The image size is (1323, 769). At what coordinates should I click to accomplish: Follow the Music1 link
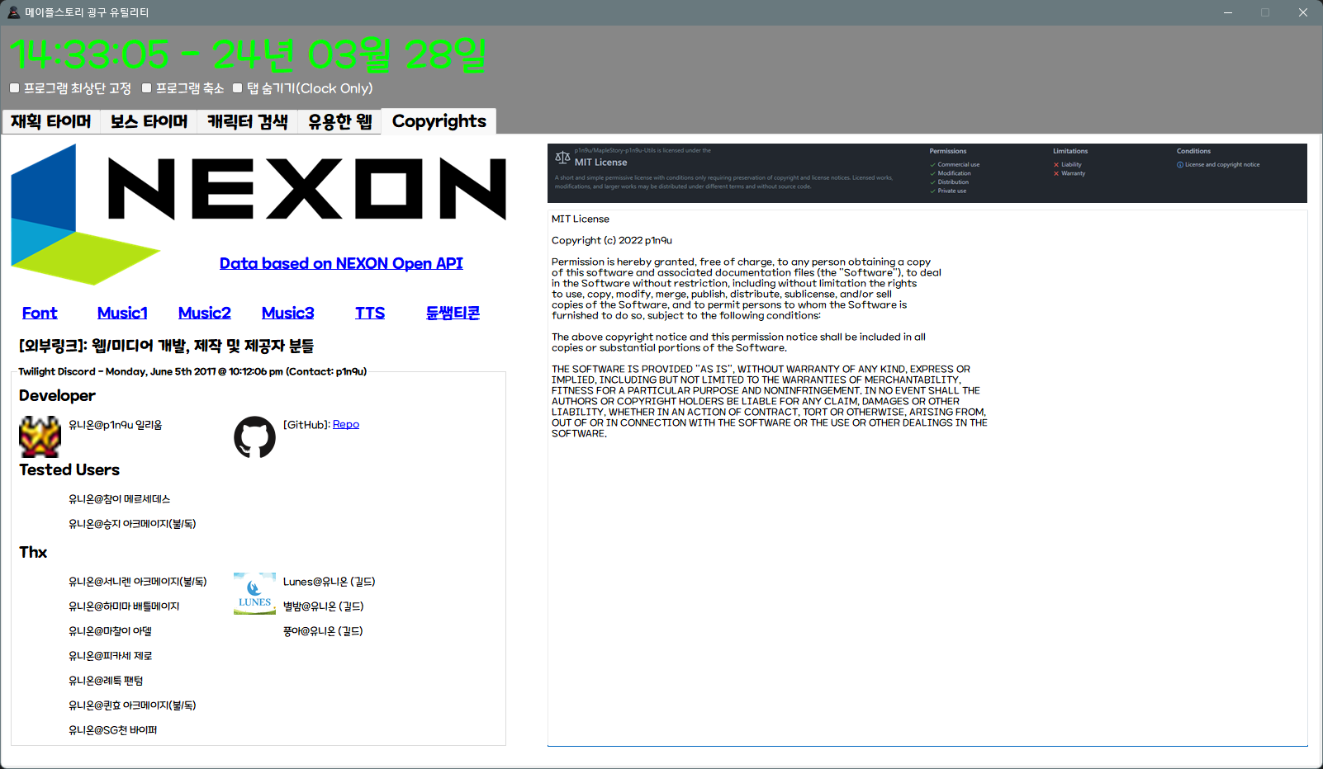(x=122, y=313)
